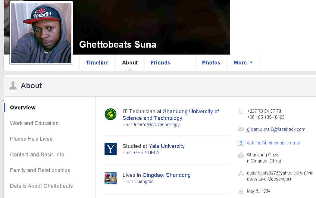Click the phone icon beside the phone numbers
The image size is (316, 198).
(241, 111)
